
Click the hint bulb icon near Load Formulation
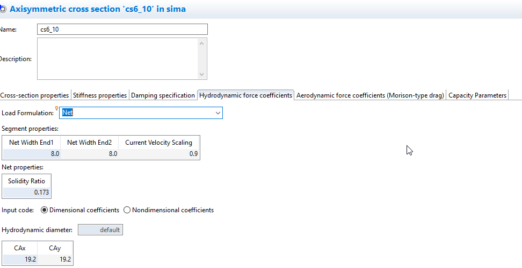pyautogui.click(x=56, y=108)
